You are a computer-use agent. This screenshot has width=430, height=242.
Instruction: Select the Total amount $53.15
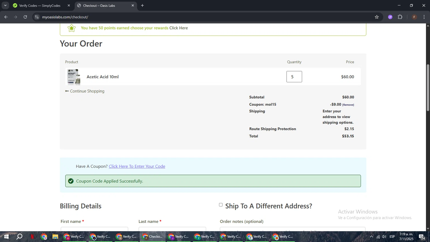click(348, 136)
